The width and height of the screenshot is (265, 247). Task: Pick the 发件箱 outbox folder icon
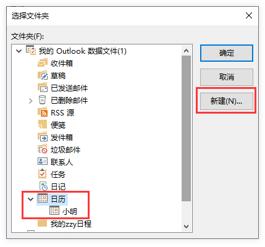coord(43,137)
